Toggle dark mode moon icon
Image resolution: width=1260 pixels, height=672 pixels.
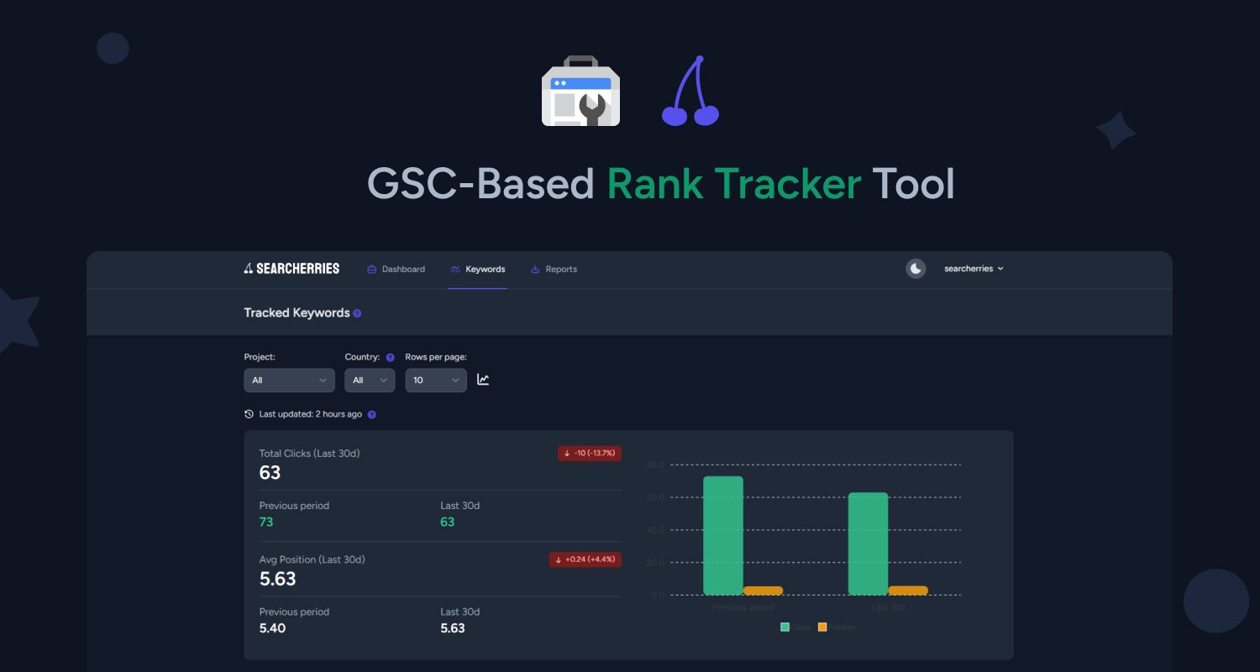coord(916,269)
